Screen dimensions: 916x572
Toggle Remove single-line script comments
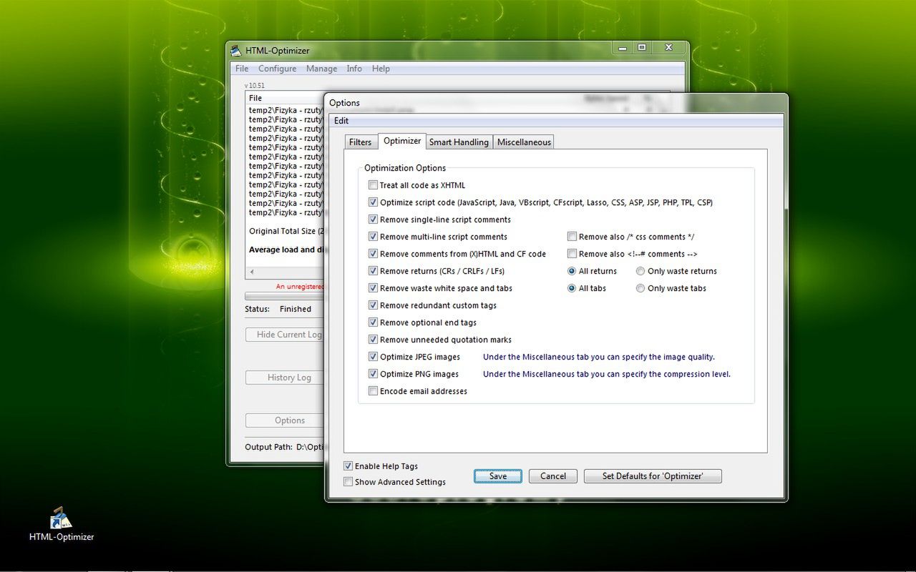(373, 220)
